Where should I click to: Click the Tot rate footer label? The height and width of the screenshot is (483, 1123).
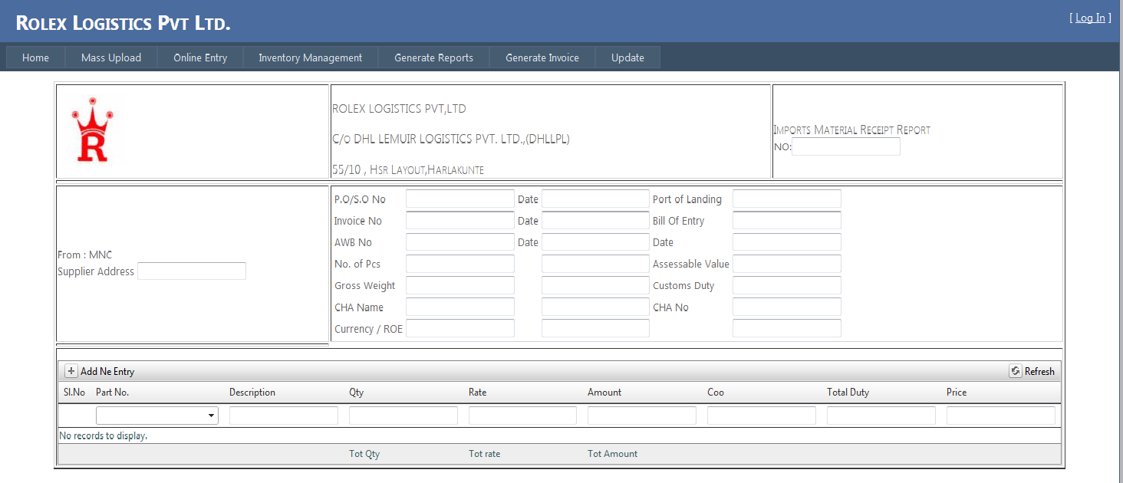click(x=485, y=454)
